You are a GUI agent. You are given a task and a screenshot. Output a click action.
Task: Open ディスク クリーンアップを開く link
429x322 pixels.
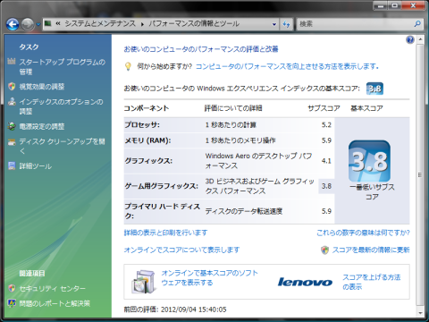(62, 146)
